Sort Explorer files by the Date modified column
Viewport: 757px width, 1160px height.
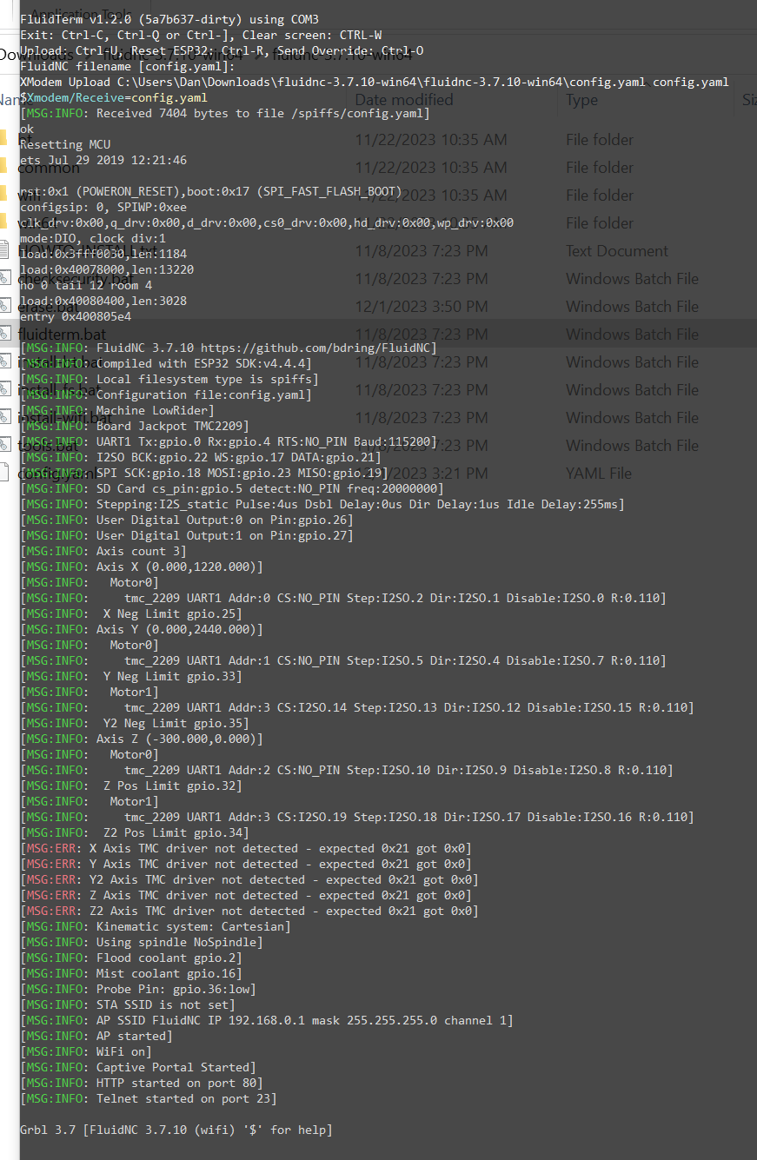point(404,100)
